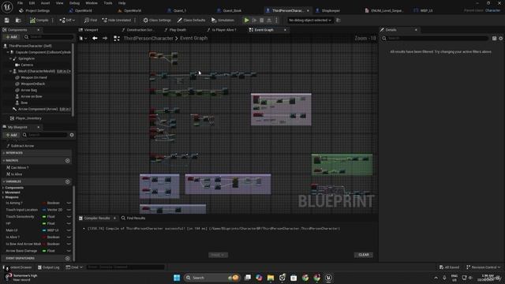
Task: Add a new variable
Action: point(67,182)
